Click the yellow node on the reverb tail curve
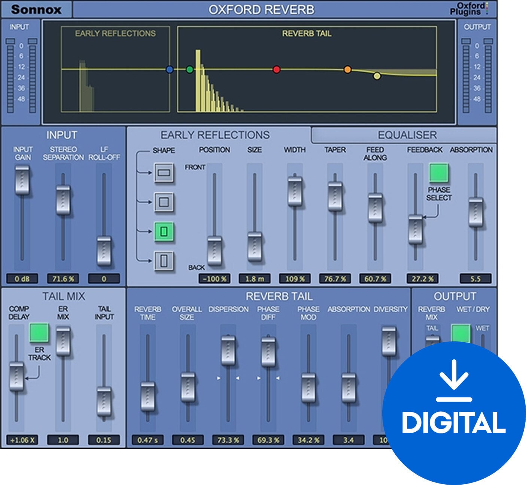Viewport: 526px width, 485px height. [x=376, y=77]
